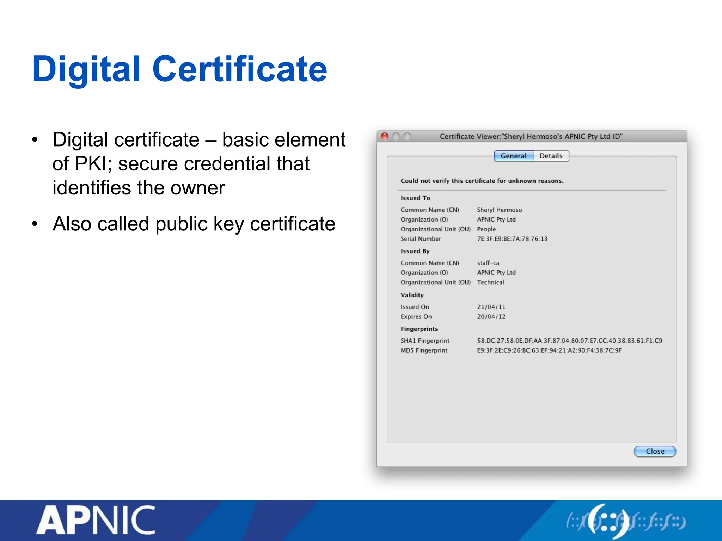Open the Details tab
This screenshot has height=541, width=722.
point(551,156)
